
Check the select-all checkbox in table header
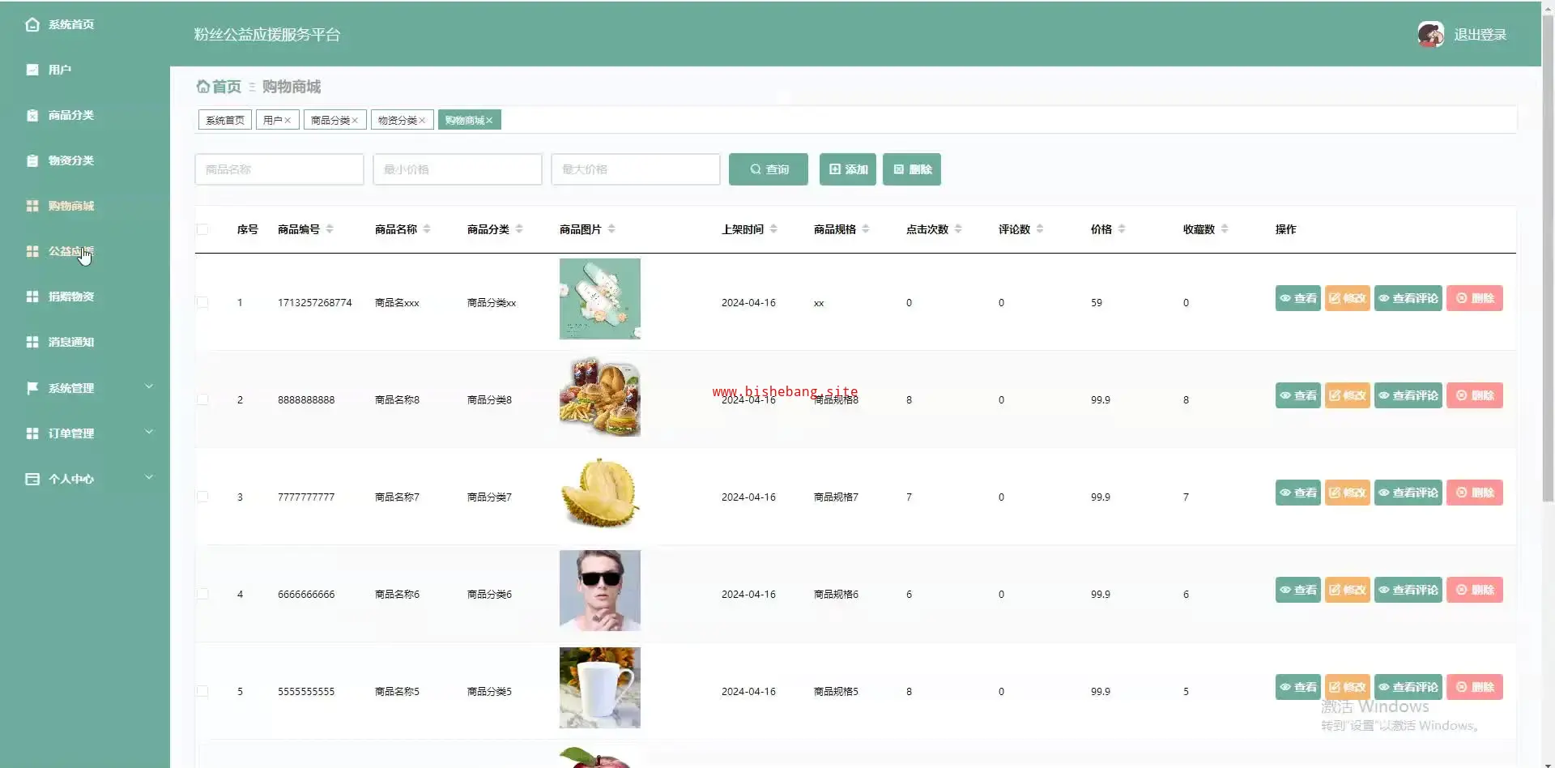point(202,229)
